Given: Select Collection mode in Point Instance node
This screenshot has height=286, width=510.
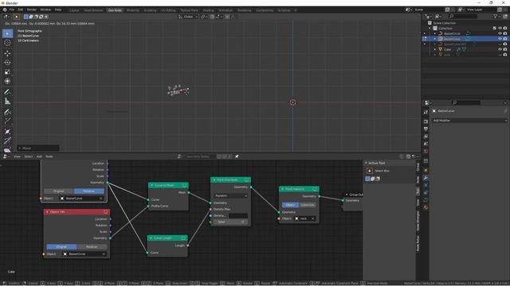Looking at the screenshot, I should point(308,205).
